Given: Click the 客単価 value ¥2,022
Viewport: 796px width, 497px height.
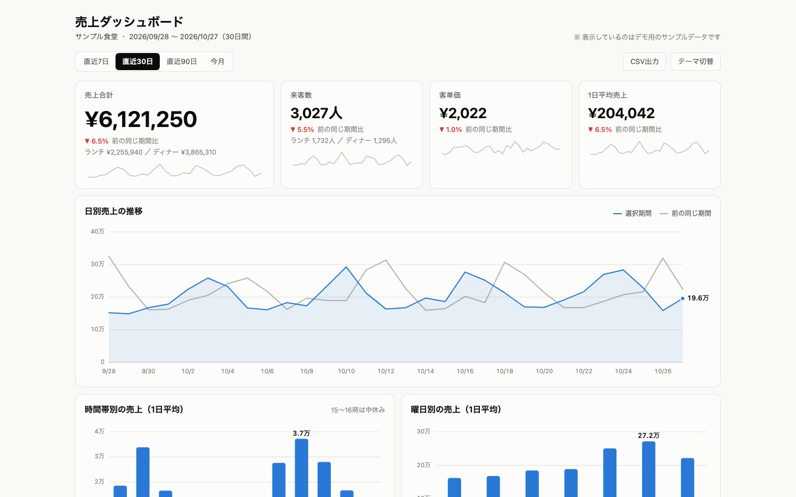Looking at the screenshot, I should pos(463,113).
